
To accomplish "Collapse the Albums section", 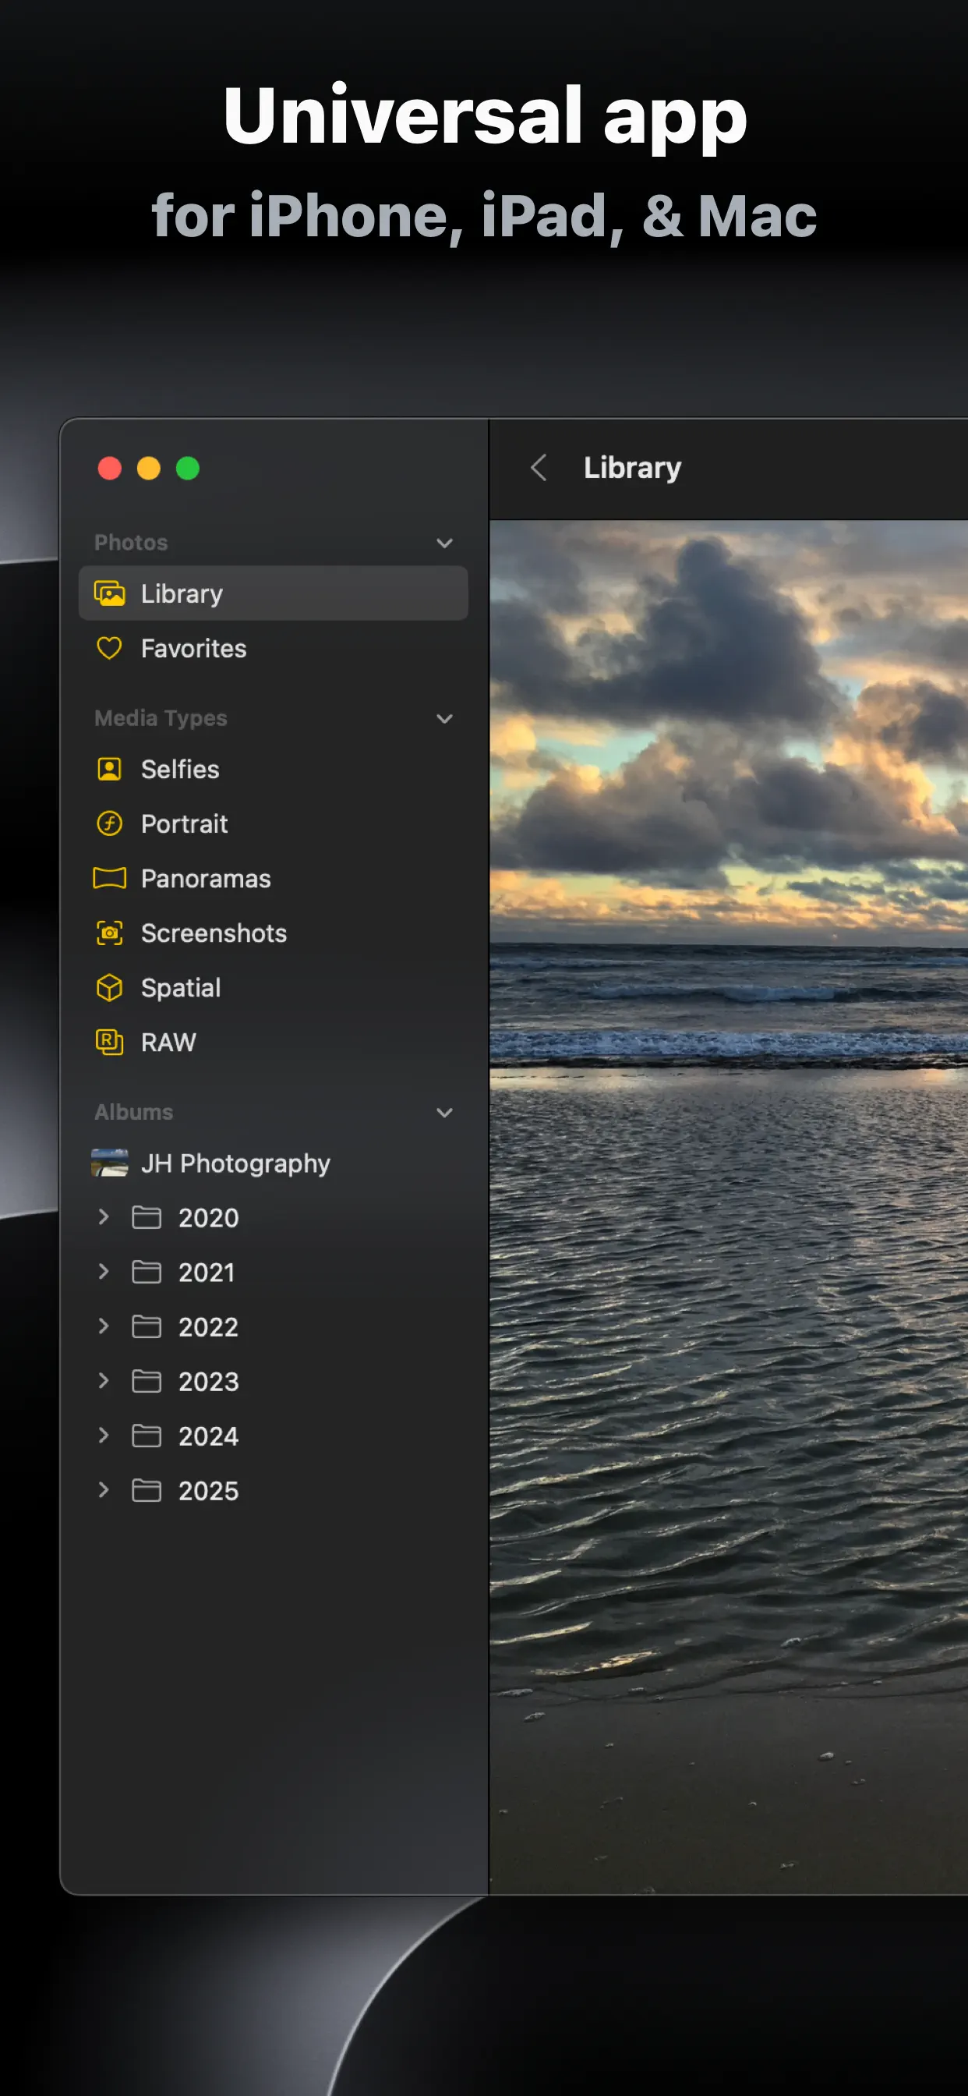I will 444,1112.
